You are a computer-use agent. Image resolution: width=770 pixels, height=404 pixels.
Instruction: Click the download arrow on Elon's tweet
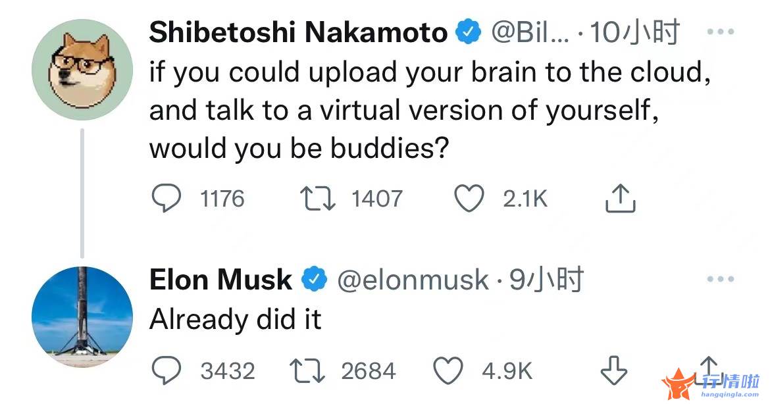tap(614, 370)
